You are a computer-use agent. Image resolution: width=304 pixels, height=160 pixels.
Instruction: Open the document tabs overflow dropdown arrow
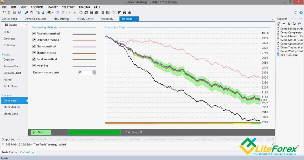pyautogui.click(x=273, y=19)
